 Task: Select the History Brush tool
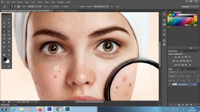coord(9,35)
